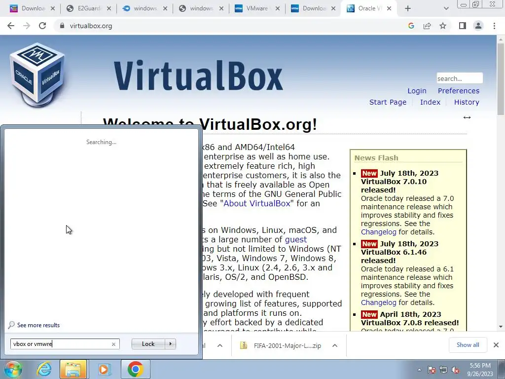Image resolution: width=505 pixels, height=379 pixels.
Task: Expand the tab search dropdown arrow
Action: click(x=446, y=9)
